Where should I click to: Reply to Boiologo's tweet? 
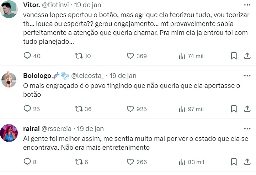27,109
